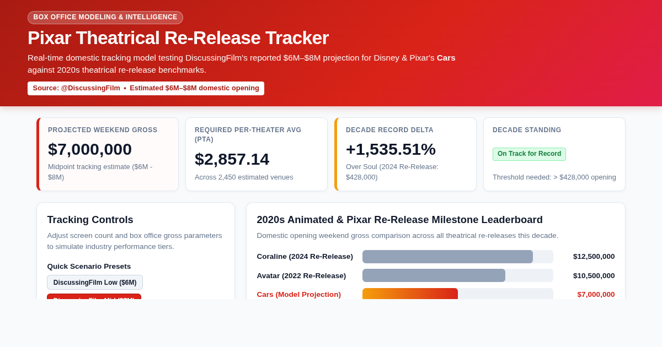Click the Adjust screen count description text
662x347 pixels.
point(135,241)
